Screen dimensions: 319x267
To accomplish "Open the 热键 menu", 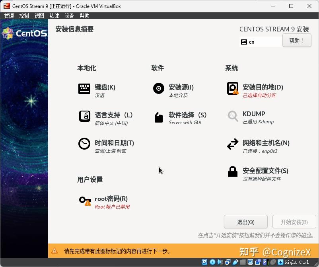I will point(54,16).
